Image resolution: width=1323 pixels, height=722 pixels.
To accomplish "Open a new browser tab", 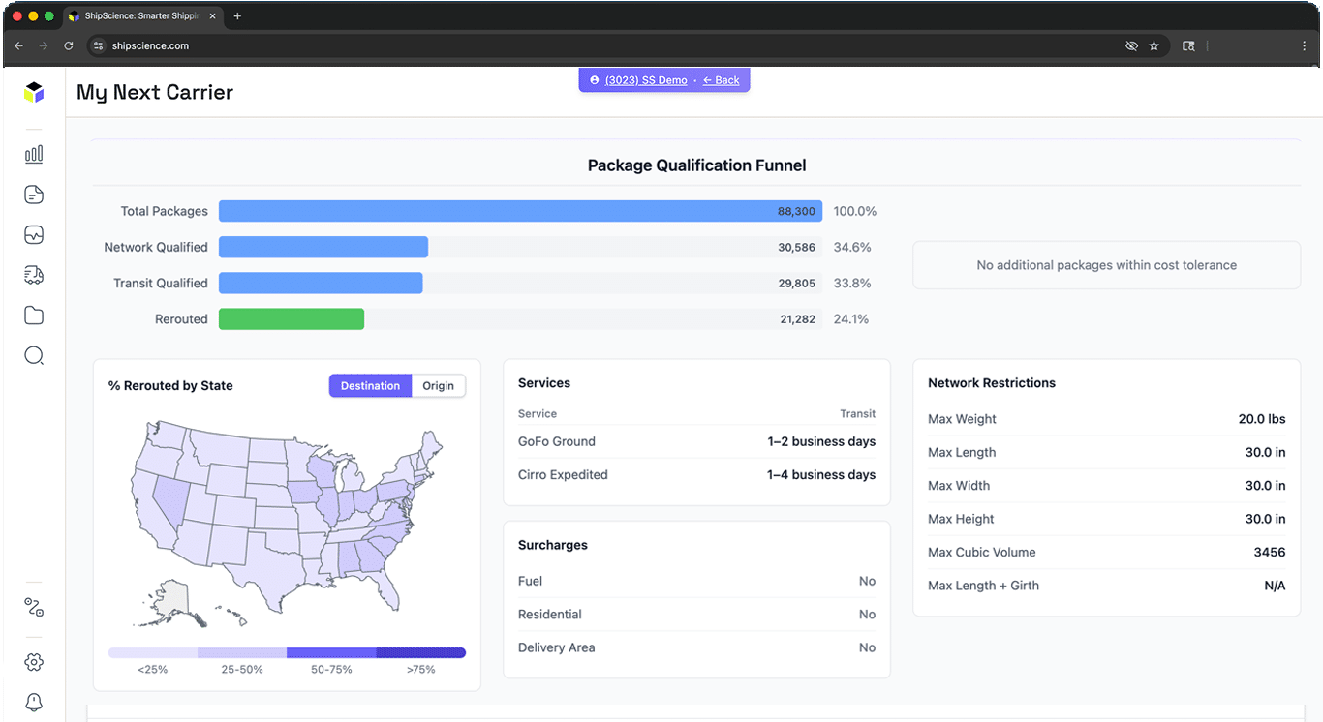I will pyautogui.click(x=237, y=15).
